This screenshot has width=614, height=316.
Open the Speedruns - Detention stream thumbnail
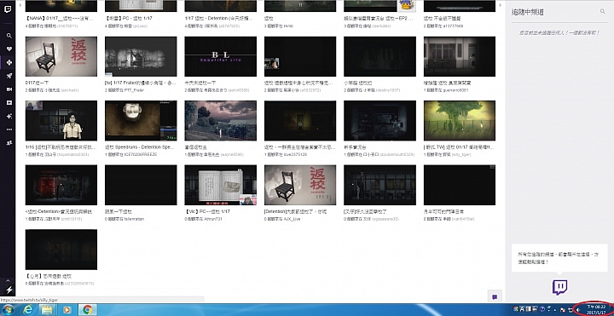141,121
